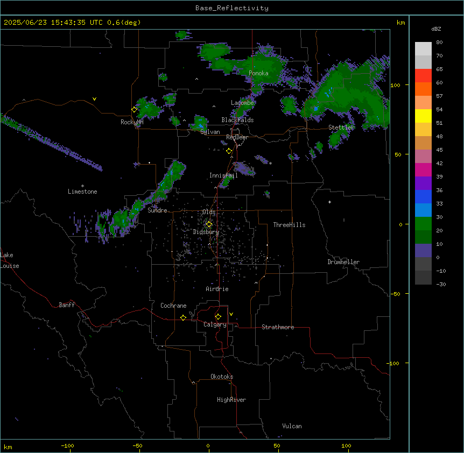
Task: Click the white plus marker north of Drumheller
Action: point(329,202)
